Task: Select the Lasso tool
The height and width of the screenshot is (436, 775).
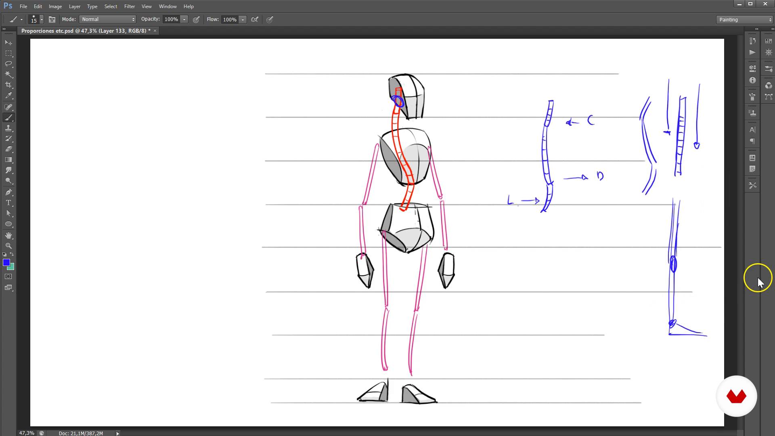Action: pyautogui.click(x=8, y=64)
